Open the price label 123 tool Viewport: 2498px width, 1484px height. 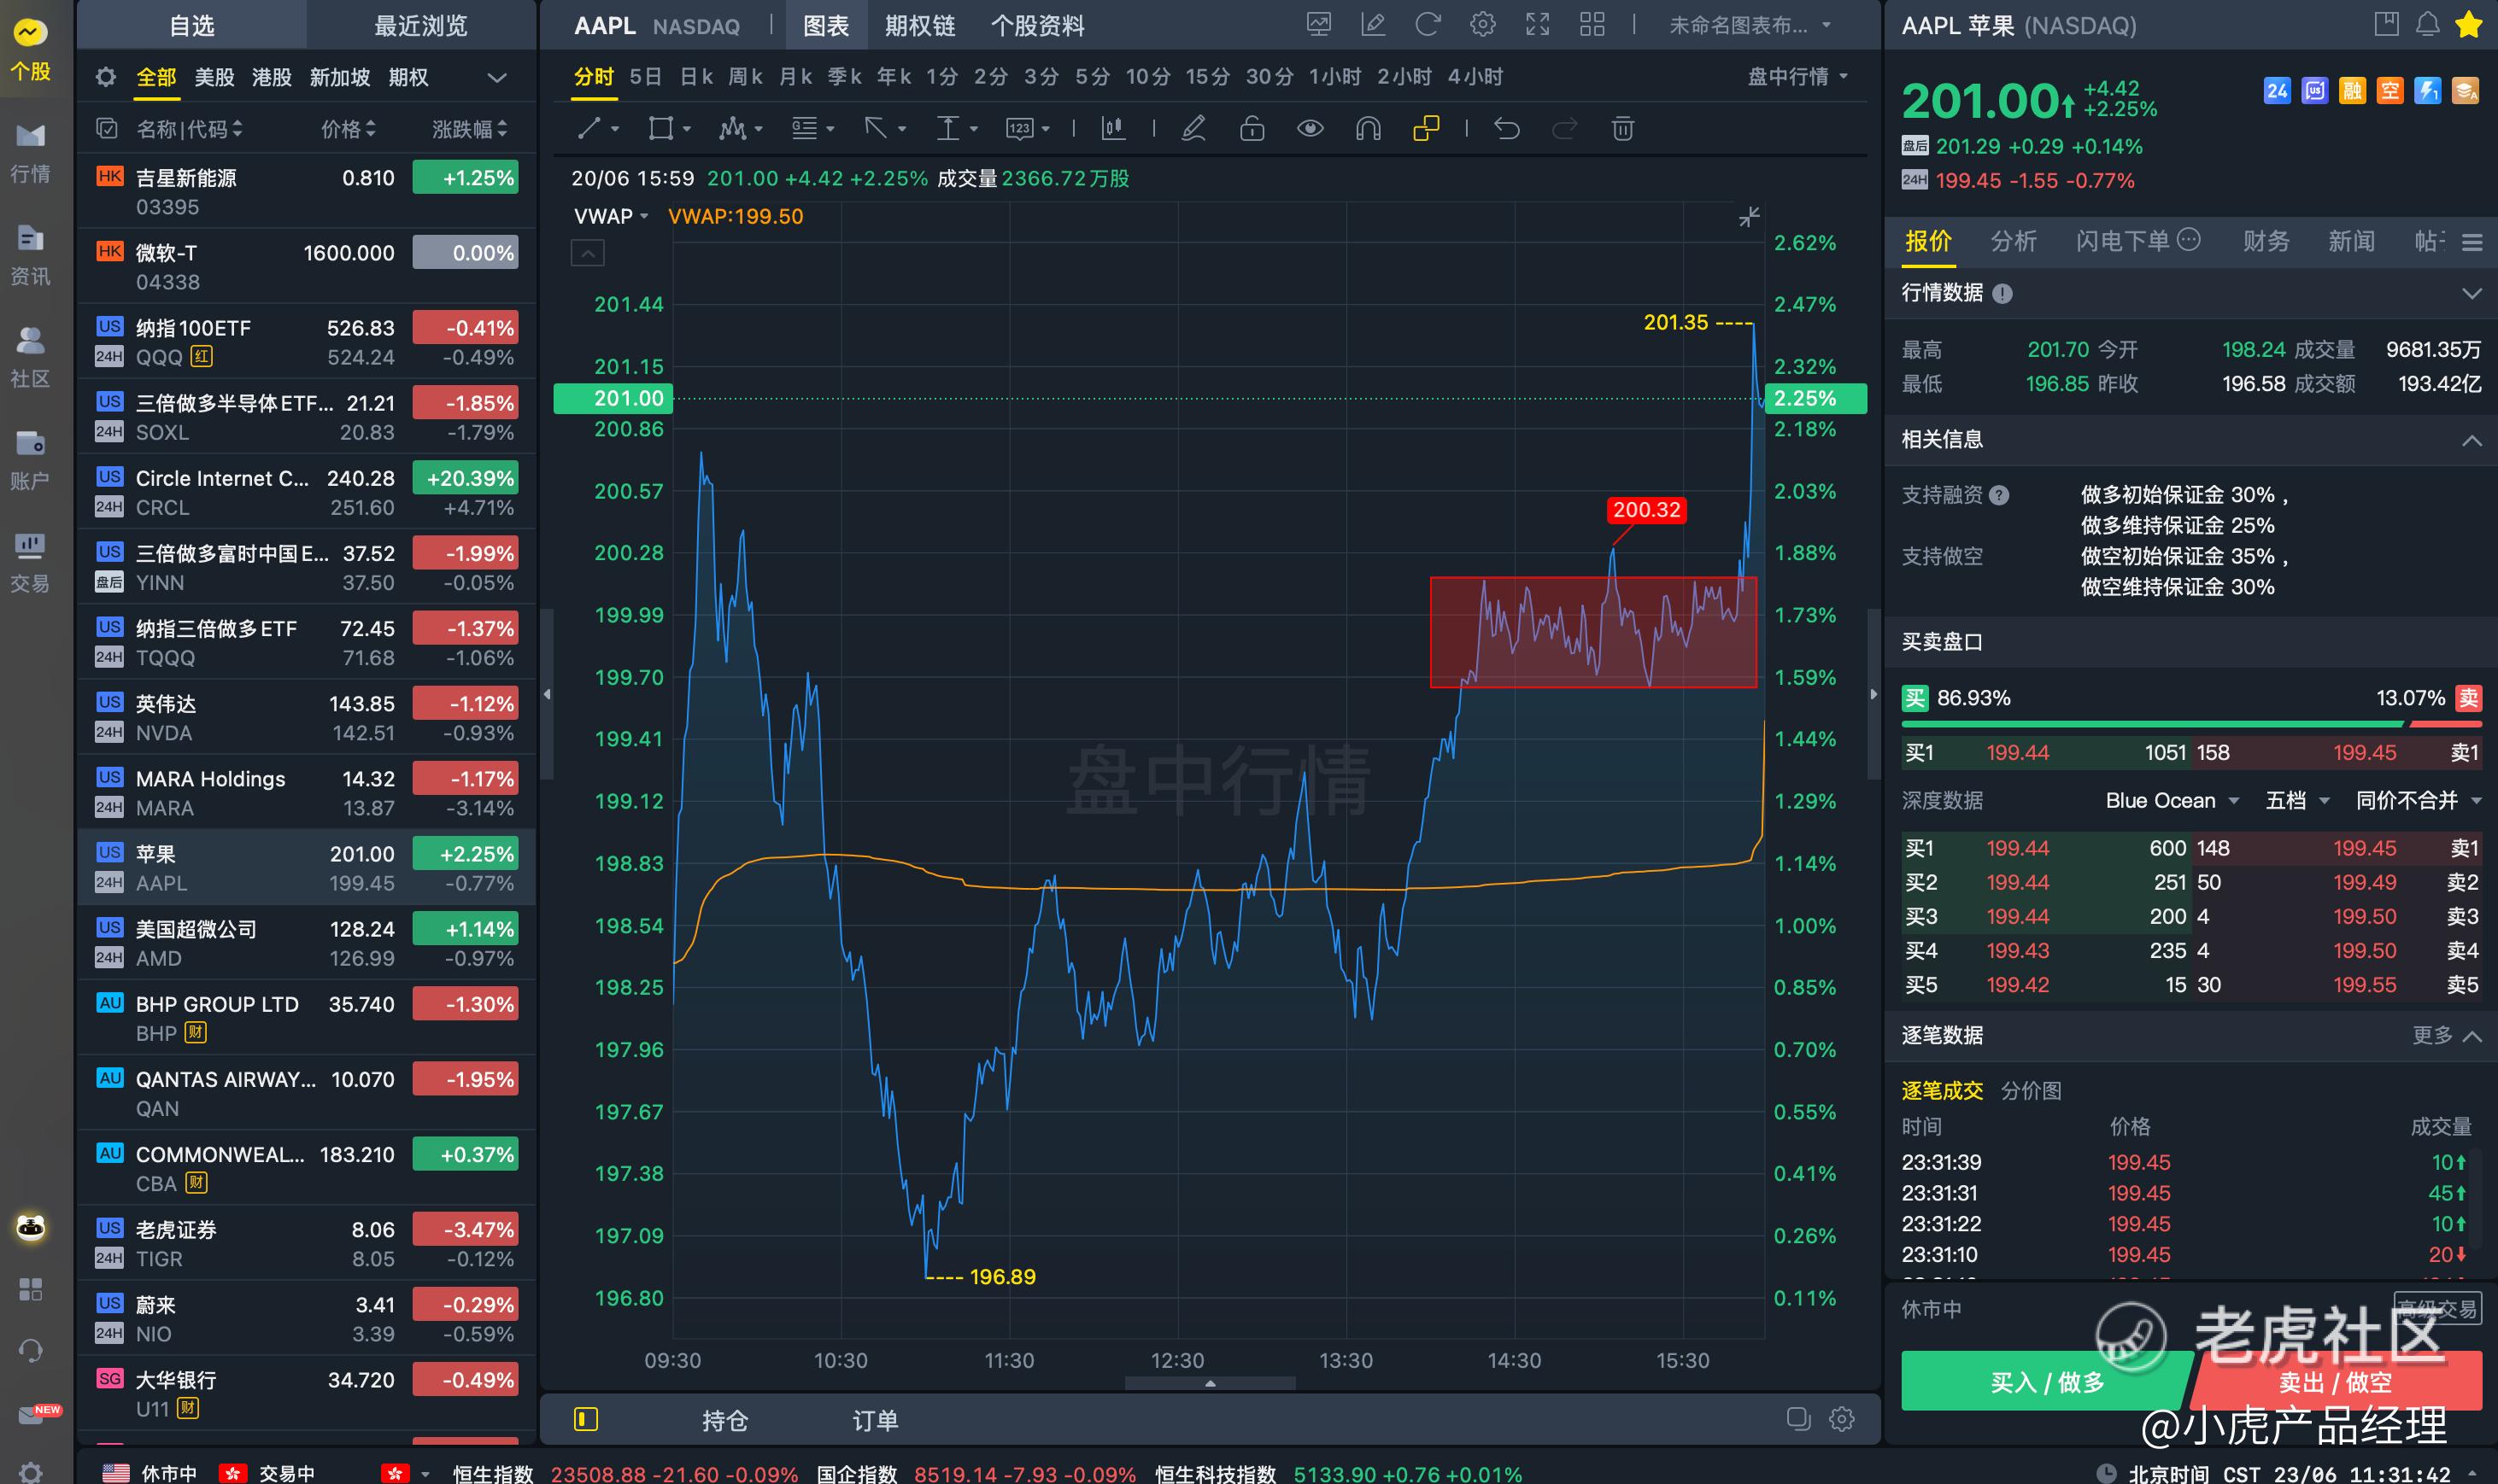[x=1019, y=128]
